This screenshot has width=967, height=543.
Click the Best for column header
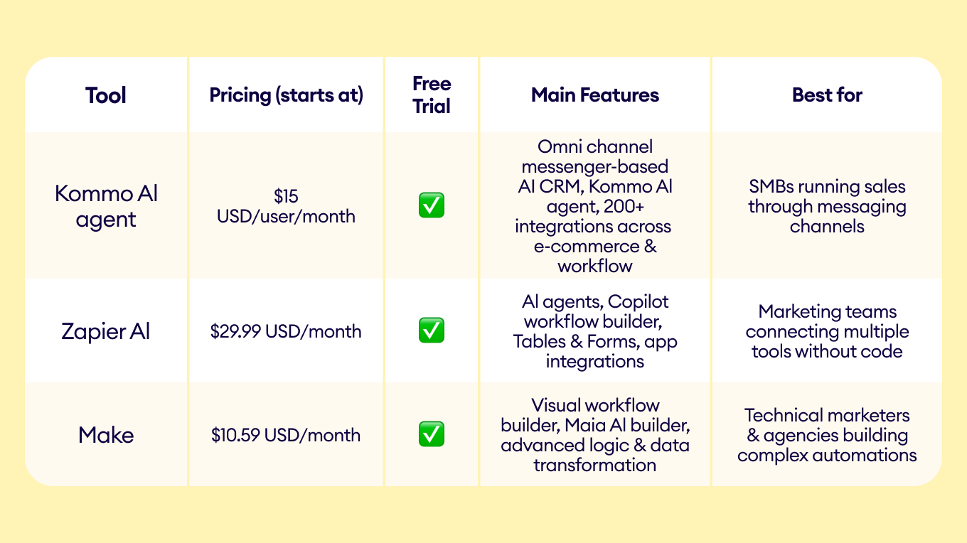(x=827, y=95)
